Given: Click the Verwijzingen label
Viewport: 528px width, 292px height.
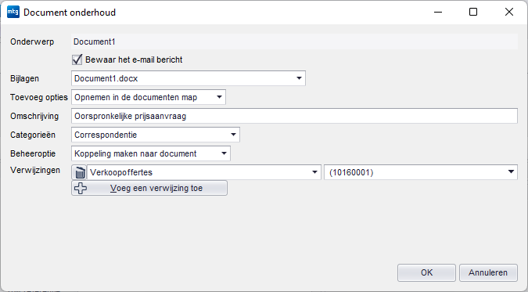Looking at the screenshot, I should point(35,171).
